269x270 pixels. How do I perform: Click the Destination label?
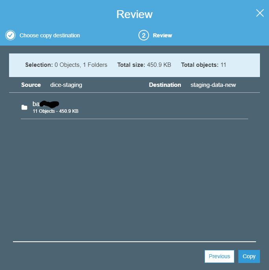[165, 85]
